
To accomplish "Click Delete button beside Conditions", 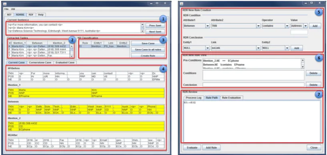I will [x=313, y=73].
